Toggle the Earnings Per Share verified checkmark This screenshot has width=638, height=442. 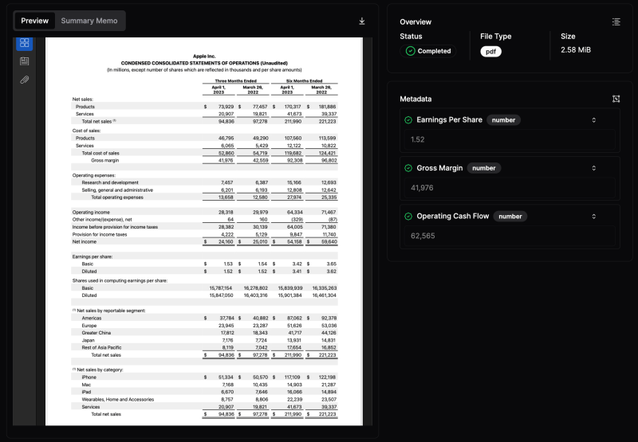(x=408, y=120)
